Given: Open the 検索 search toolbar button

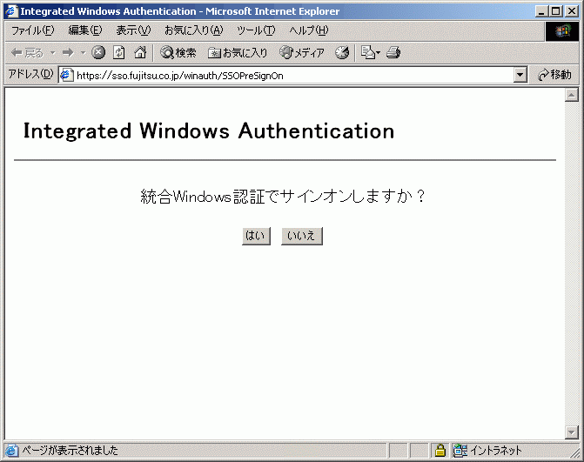Looking at the screenshot, I should click(x=178, y=53).
